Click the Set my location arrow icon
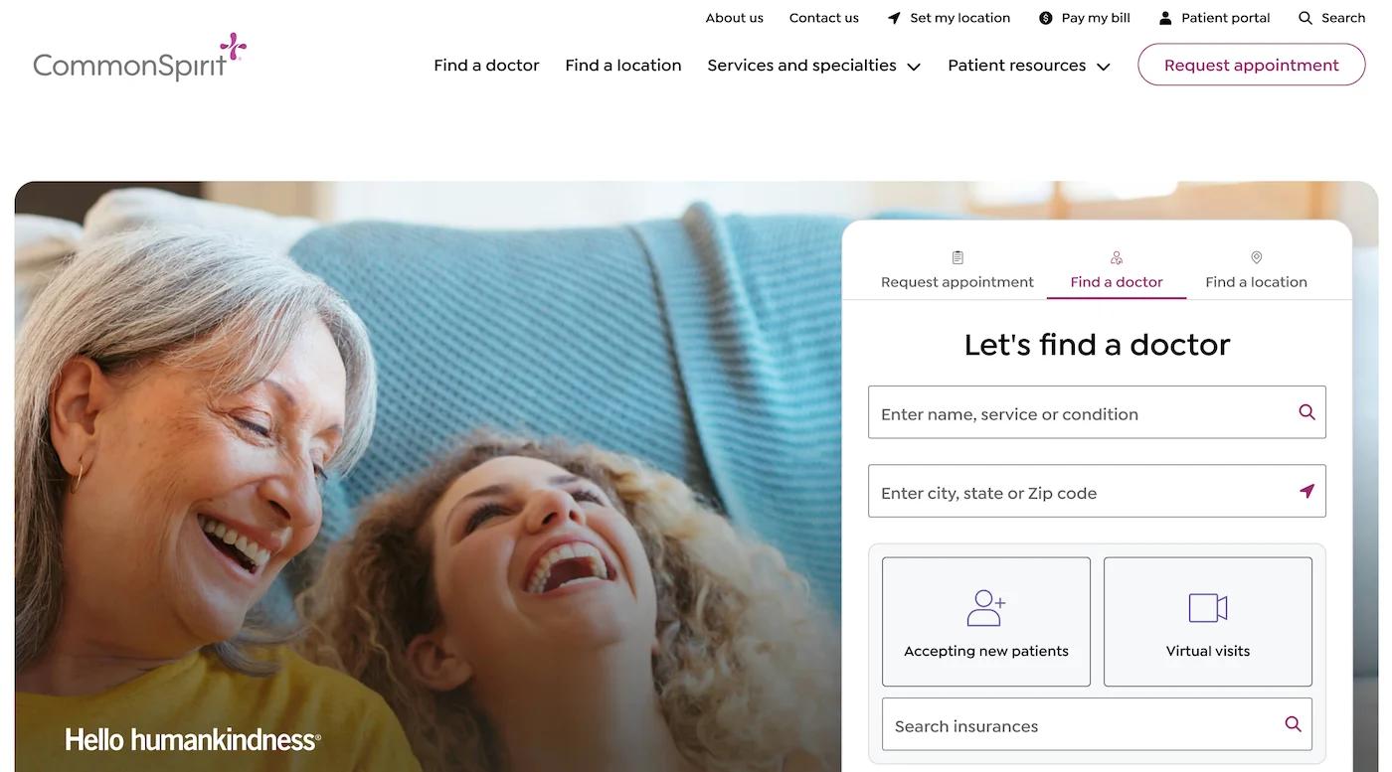 pyautogui.click(x=894, y=18)
